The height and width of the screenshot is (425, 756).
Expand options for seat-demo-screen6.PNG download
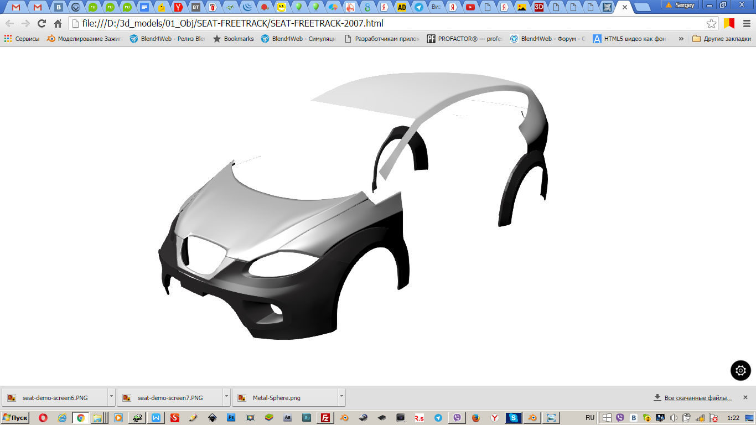[111, 397]
